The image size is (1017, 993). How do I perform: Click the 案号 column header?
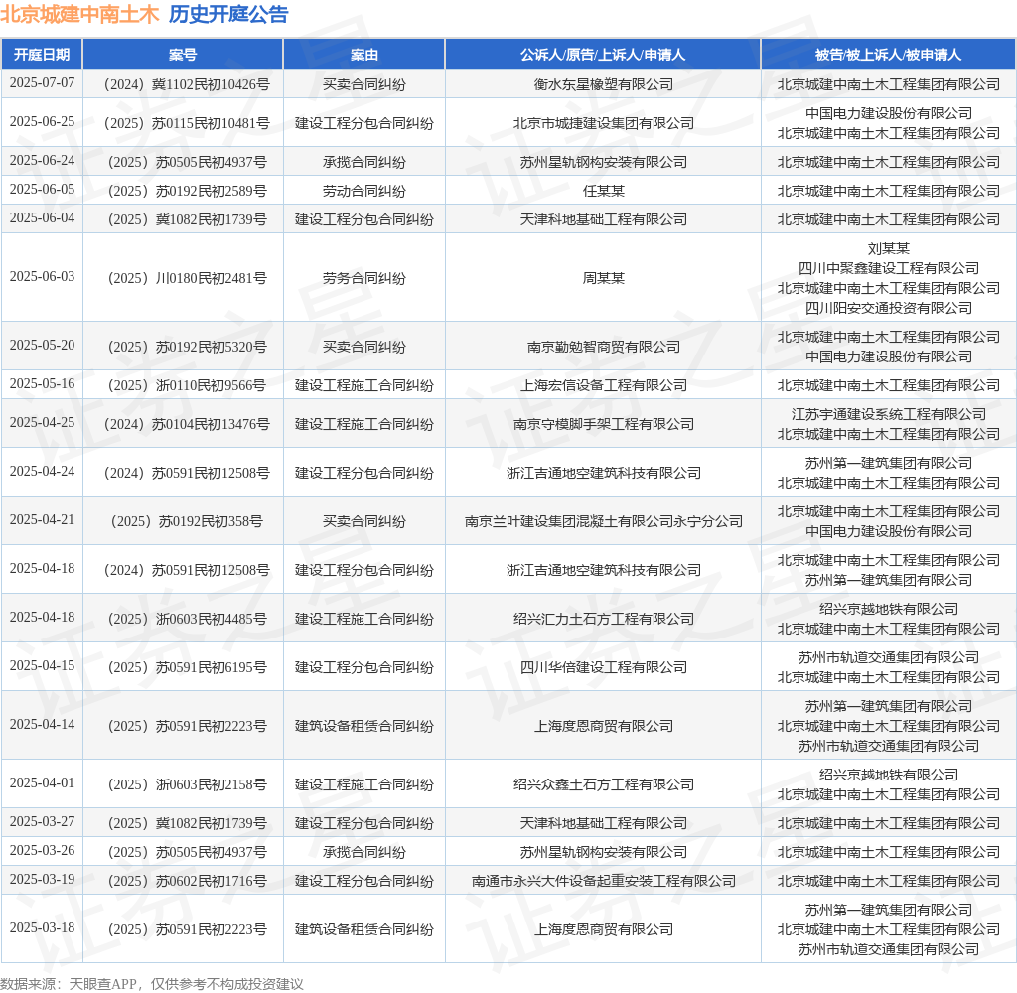(183, 55)
